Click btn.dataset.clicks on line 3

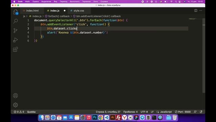(62, 28)
